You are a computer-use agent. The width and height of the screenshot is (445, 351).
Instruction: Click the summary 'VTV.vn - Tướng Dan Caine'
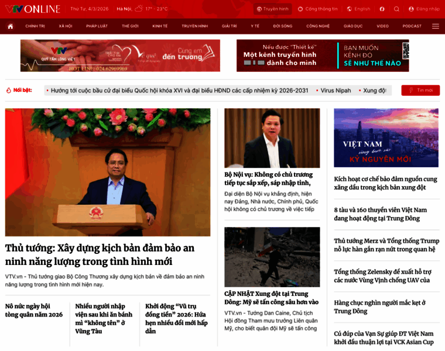(271, 321)
